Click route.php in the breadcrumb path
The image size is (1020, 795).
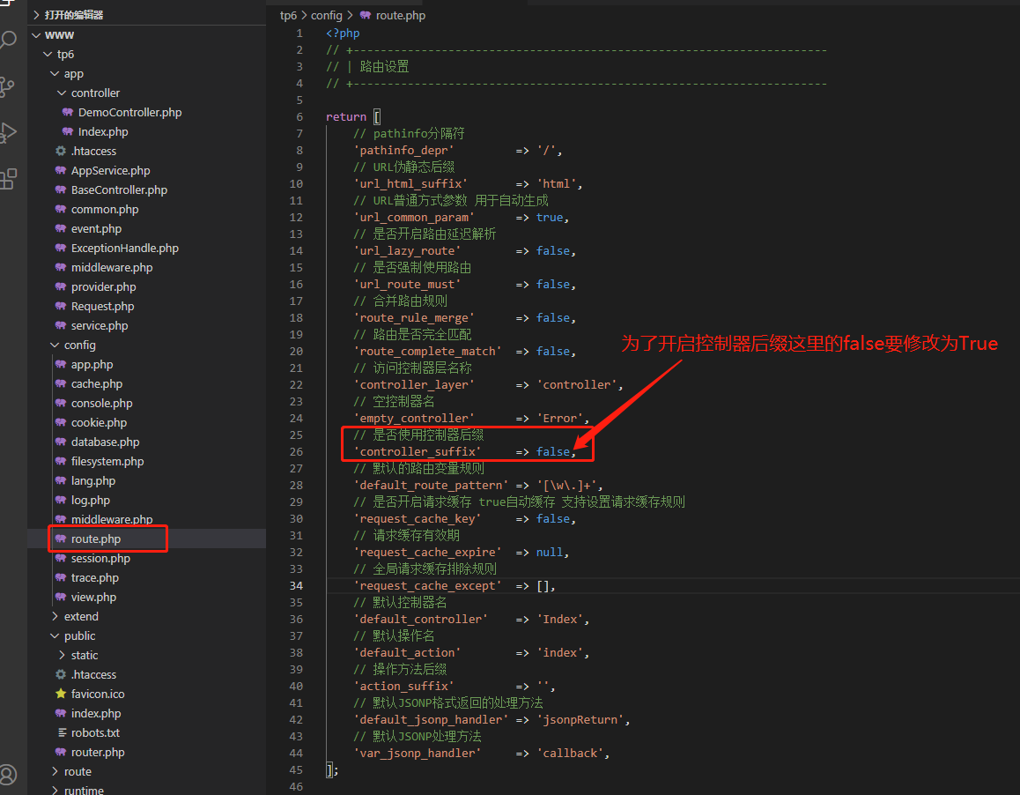click(400, 15)
